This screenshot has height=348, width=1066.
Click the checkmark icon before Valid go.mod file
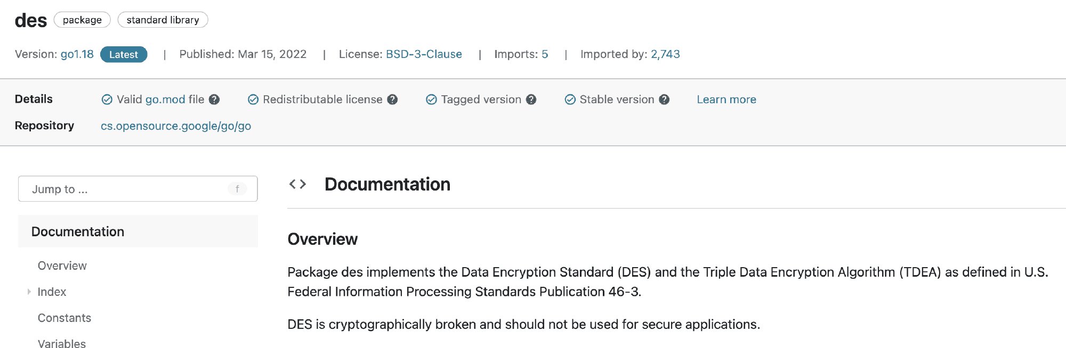point(107,99)
